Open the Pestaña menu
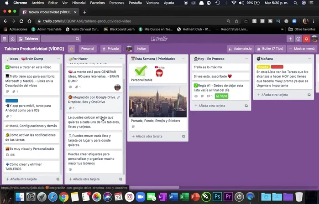The width and height of the screenshot is (319, 204). pos(135,3)
